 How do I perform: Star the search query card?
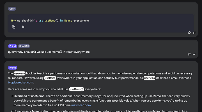click(189, 54)
